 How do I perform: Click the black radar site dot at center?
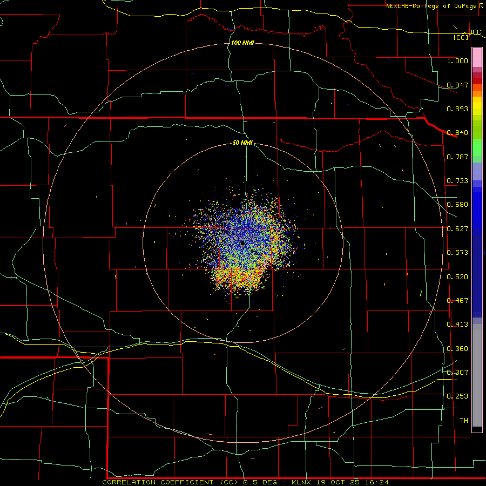pos(242,242)
